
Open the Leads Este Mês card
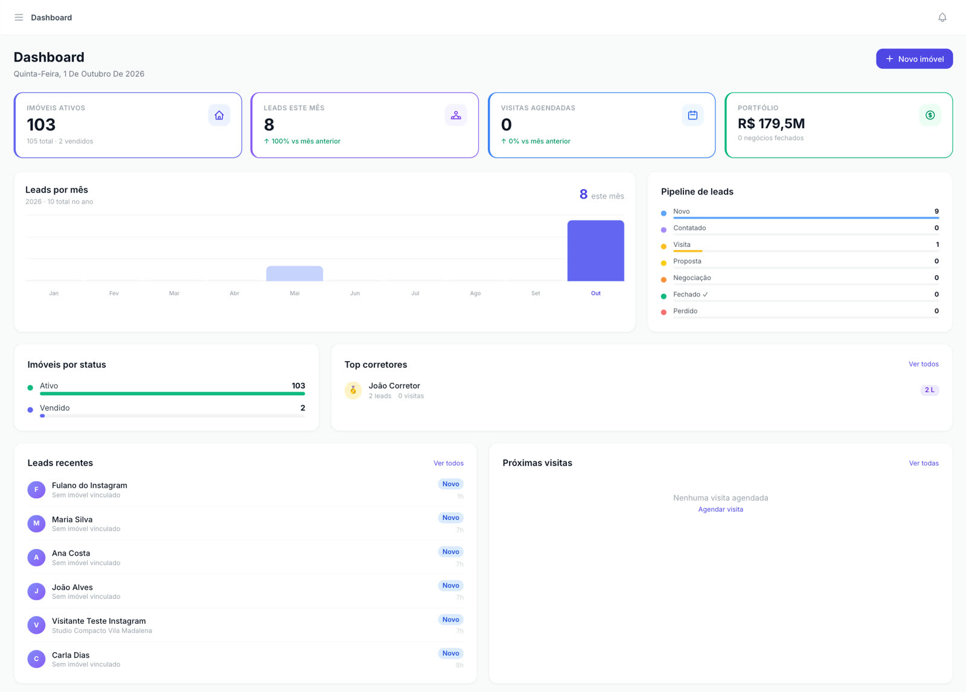pyautogui.click(x=365, y=125)
